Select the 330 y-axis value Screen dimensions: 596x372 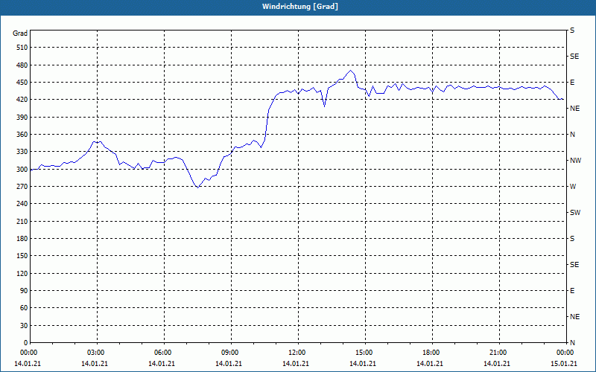coord(22,152)
